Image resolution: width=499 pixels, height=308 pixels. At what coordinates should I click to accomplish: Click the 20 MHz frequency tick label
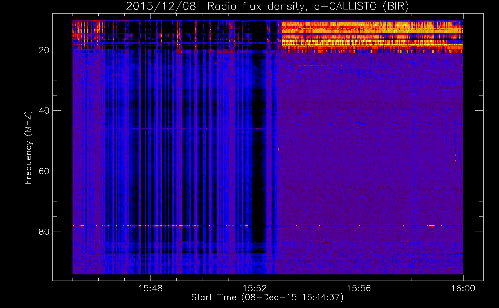(x=44, y=50)
